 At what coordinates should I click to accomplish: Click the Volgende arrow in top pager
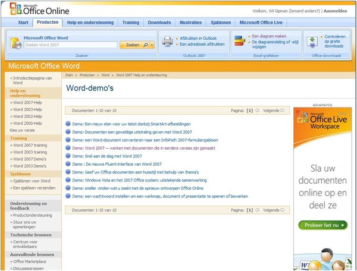click(283, 111)
